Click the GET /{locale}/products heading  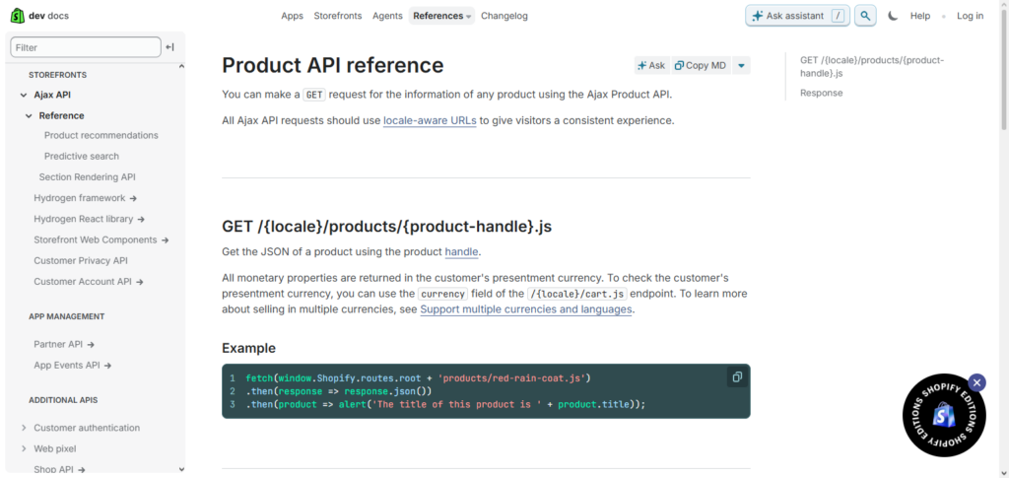(x=386, y=227)
